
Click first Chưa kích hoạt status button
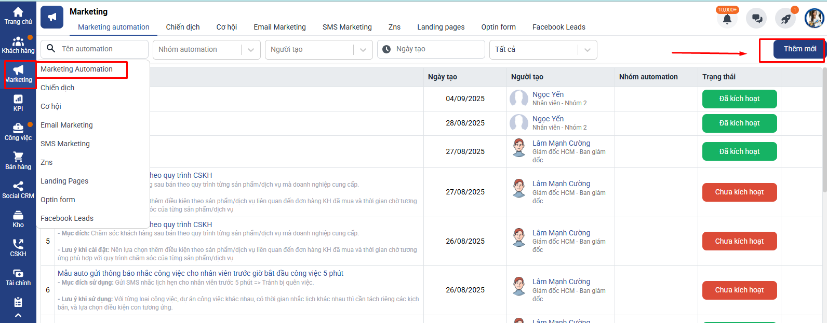pos(739,192)
